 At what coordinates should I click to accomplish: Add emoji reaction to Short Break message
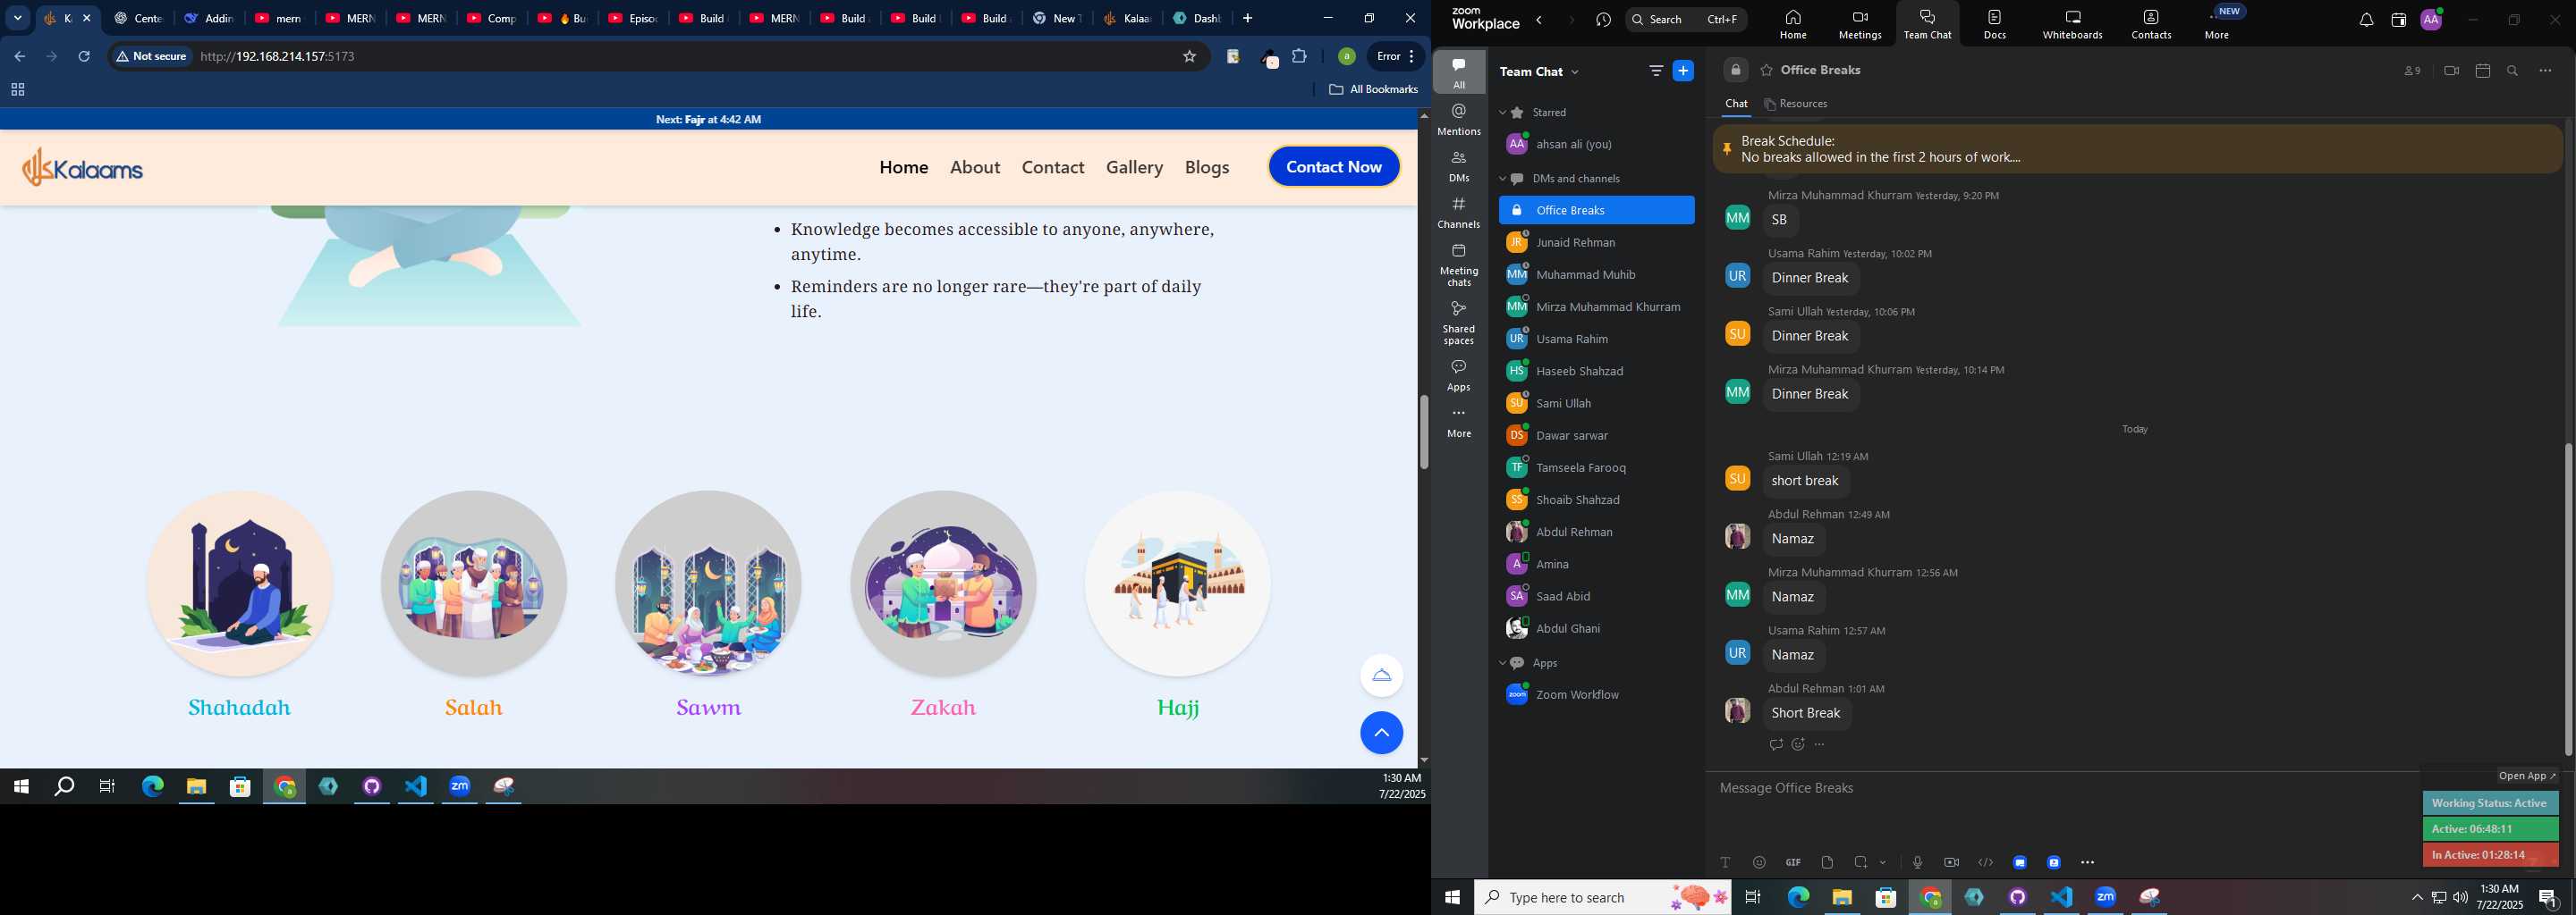pyautogui.click(x=1798, y=744)
